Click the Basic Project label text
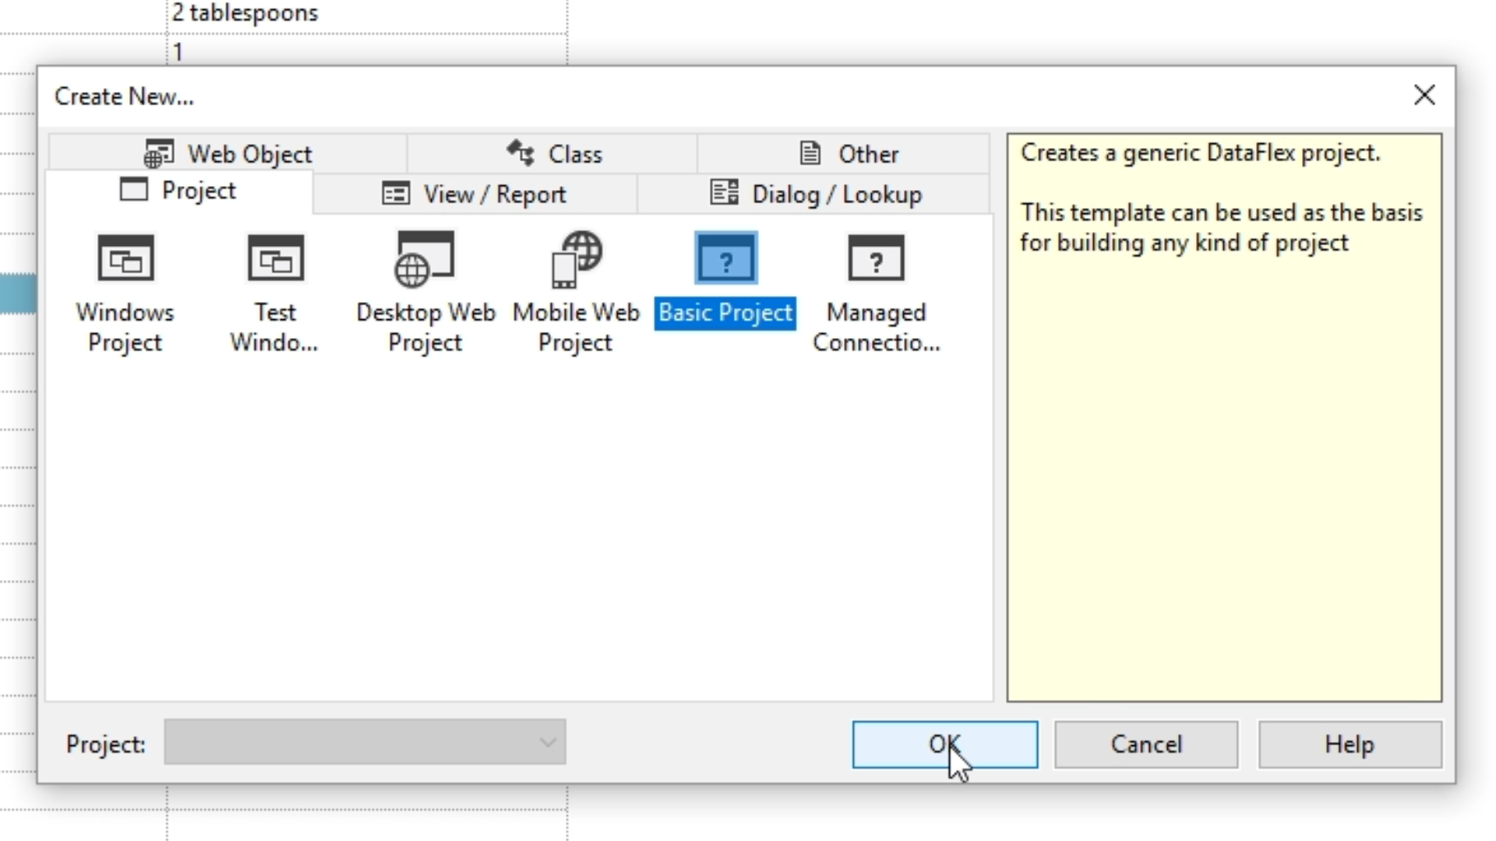The image size is (1496, 841). [x=725, y=313]
